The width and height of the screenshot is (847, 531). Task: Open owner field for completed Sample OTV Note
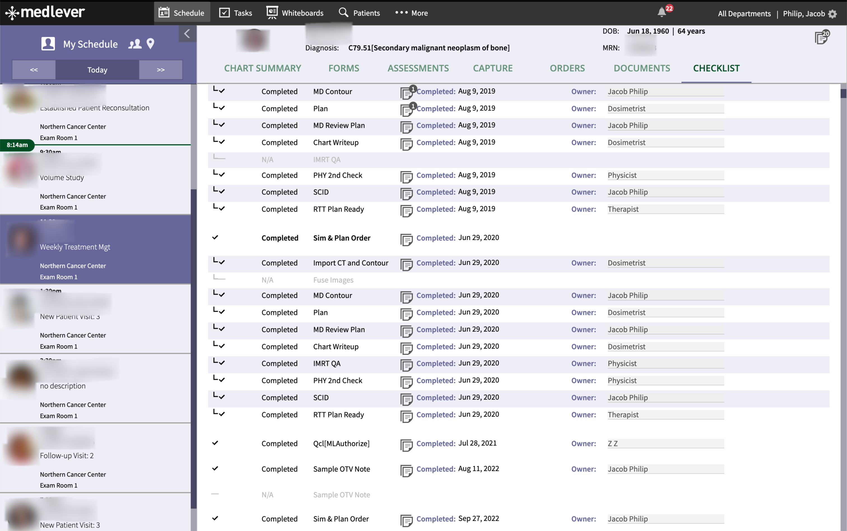666,469
